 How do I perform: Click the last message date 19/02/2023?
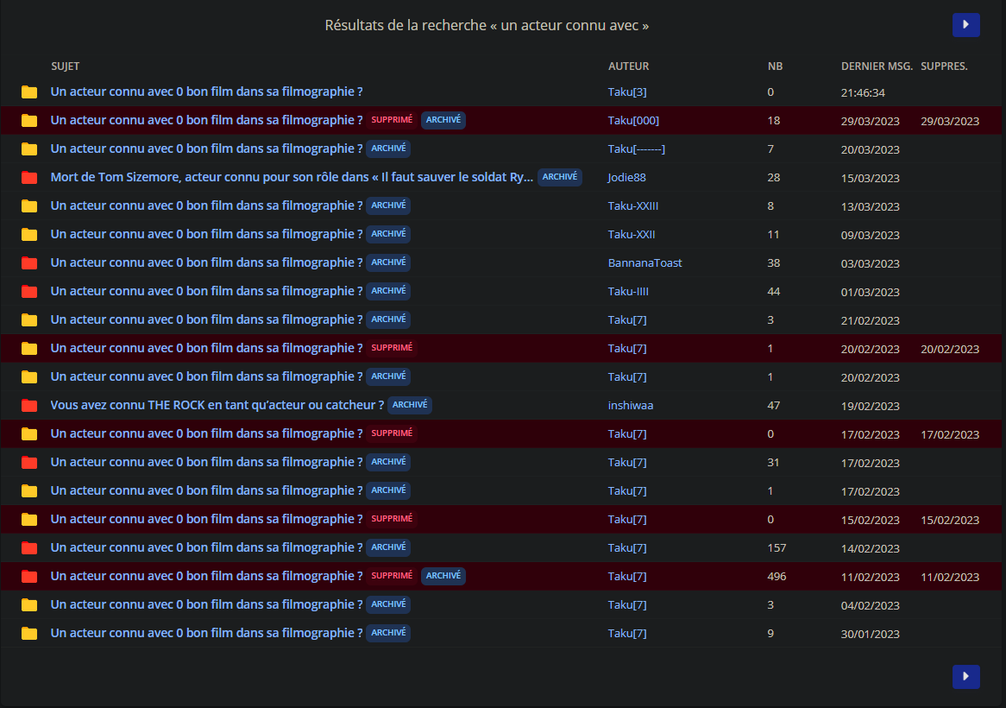(870, 406)
